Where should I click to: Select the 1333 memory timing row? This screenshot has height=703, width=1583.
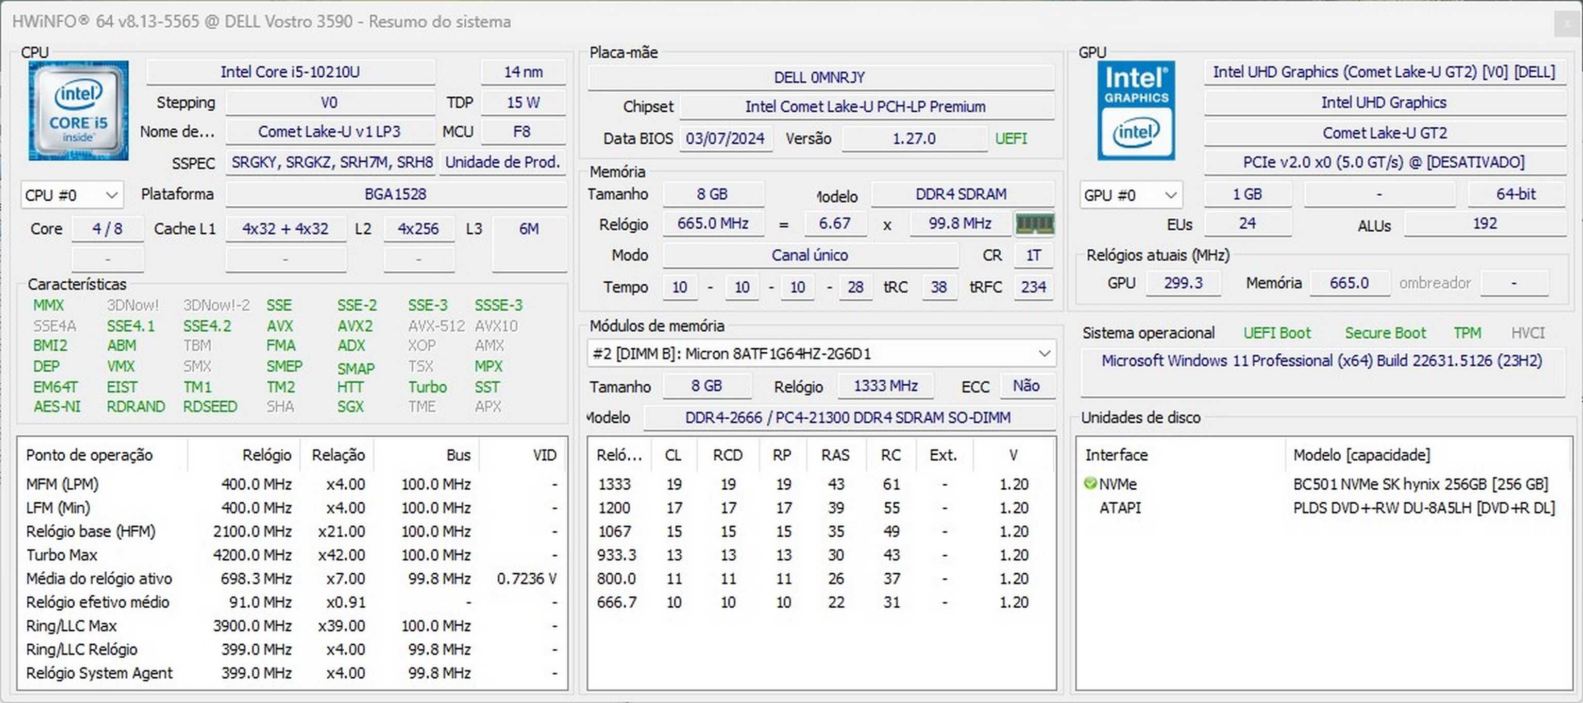point(820,485)
